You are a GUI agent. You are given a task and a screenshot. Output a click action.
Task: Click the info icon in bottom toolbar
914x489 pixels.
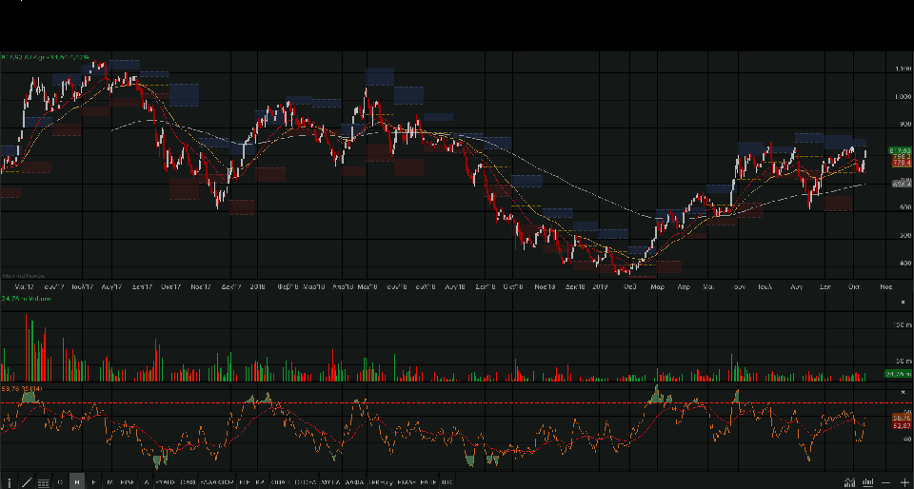[10, 482]
